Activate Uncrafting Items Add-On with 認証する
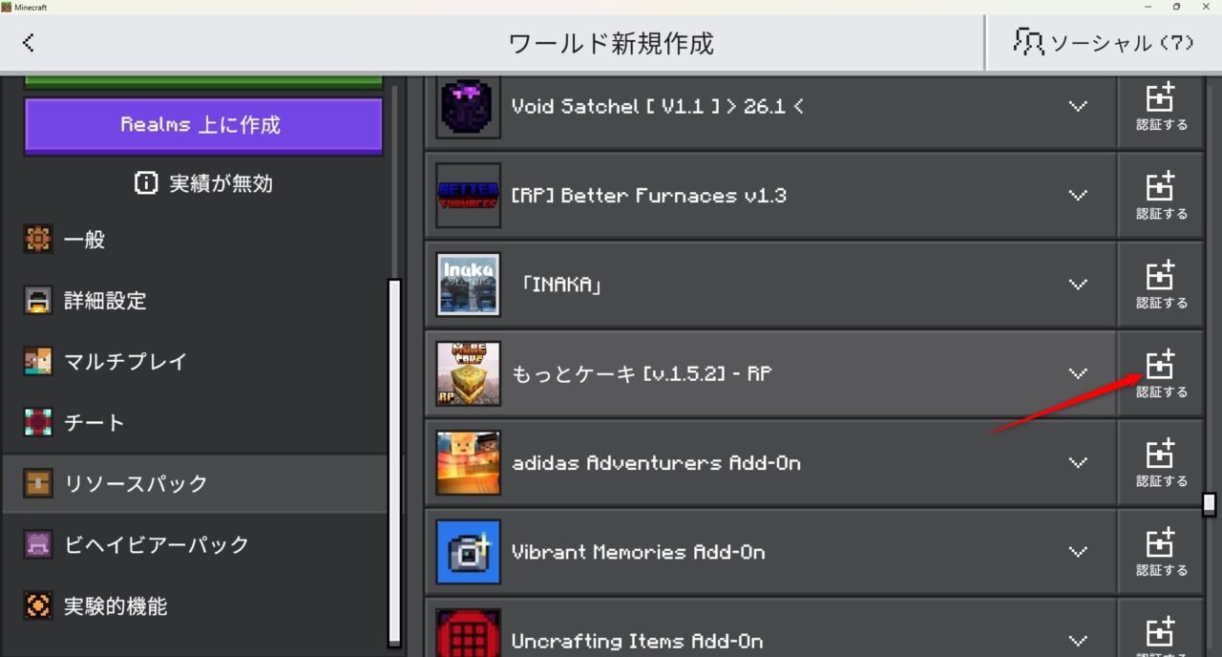Image resolution: width=1222 pixels, height=657 pixels. click(x=1161, y=628)
